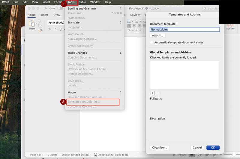The image size is (240, 159).
Task: Open the Word application menu
Action: pyautogui.click(x=5, y=2)
